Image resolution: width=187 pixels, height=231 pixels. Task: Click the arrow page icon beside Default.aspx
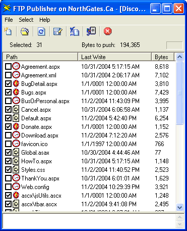pyautogui.click(x=16, y=118)
